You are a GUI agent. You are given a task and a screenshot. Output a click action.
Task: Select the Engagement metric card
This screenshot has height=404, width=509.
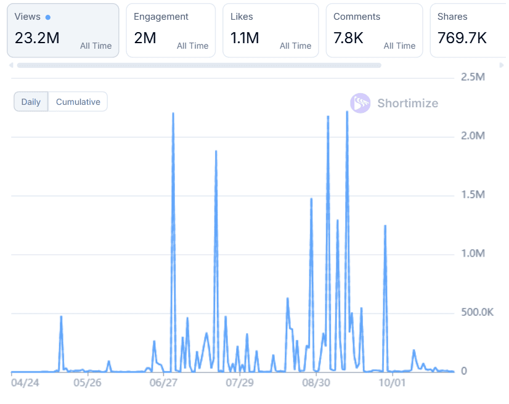(x=171, y=30)
